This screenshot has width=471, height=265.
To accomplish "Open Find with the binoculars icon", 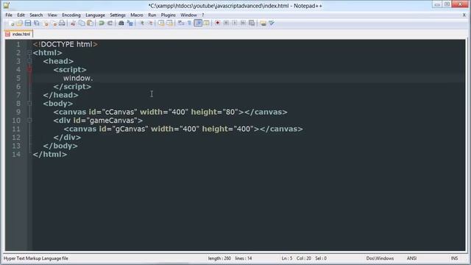I will coord(121,23).
